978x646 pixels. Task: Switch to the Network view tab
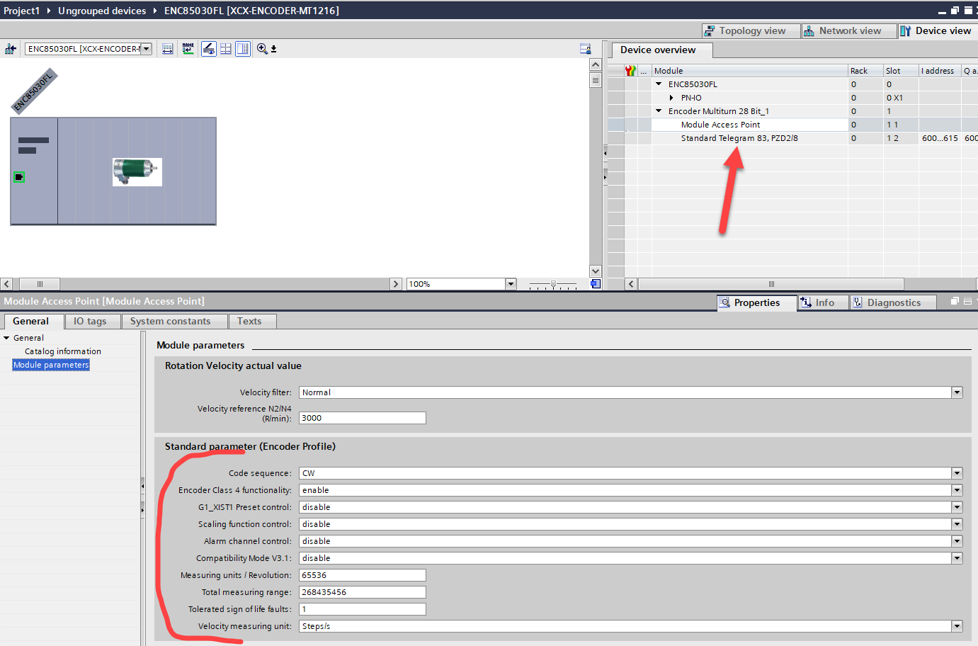(x=848, y=31)
